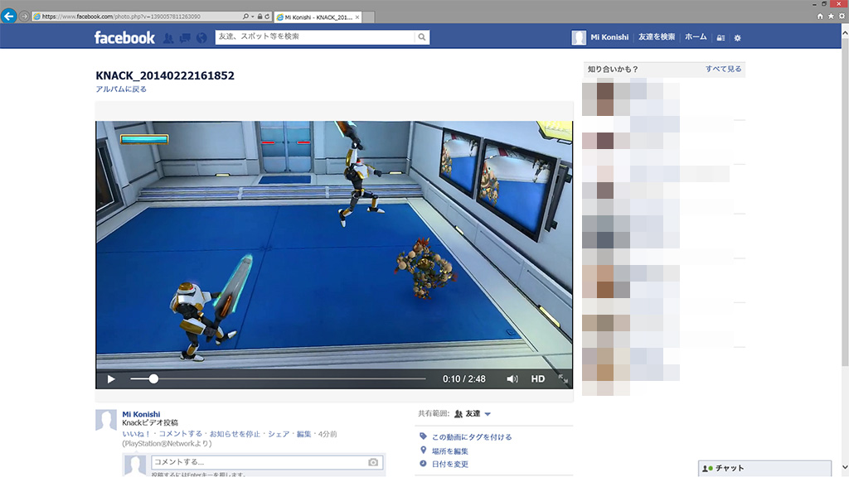Click この動画にタグを付ける
Screen dimensions: 849x477
coord(472,437)
